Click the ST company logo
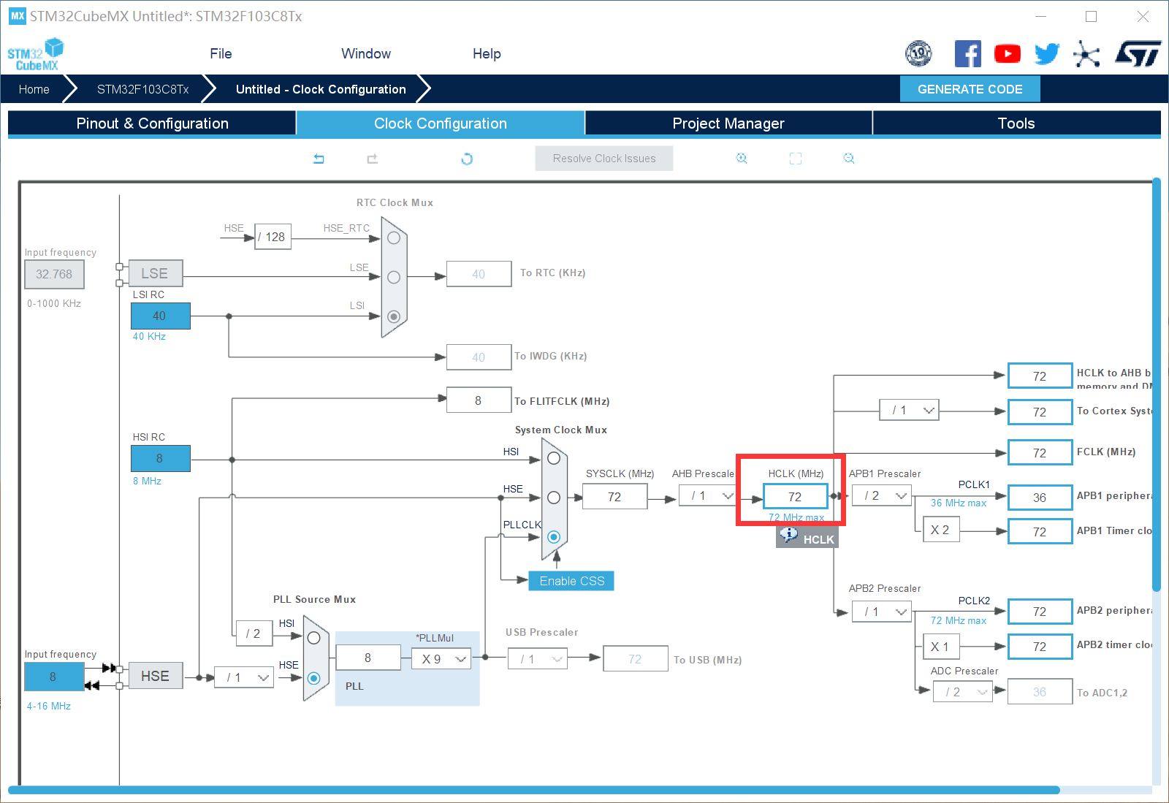Screen dimensions: 1169x803 [x=1138, y=53]
